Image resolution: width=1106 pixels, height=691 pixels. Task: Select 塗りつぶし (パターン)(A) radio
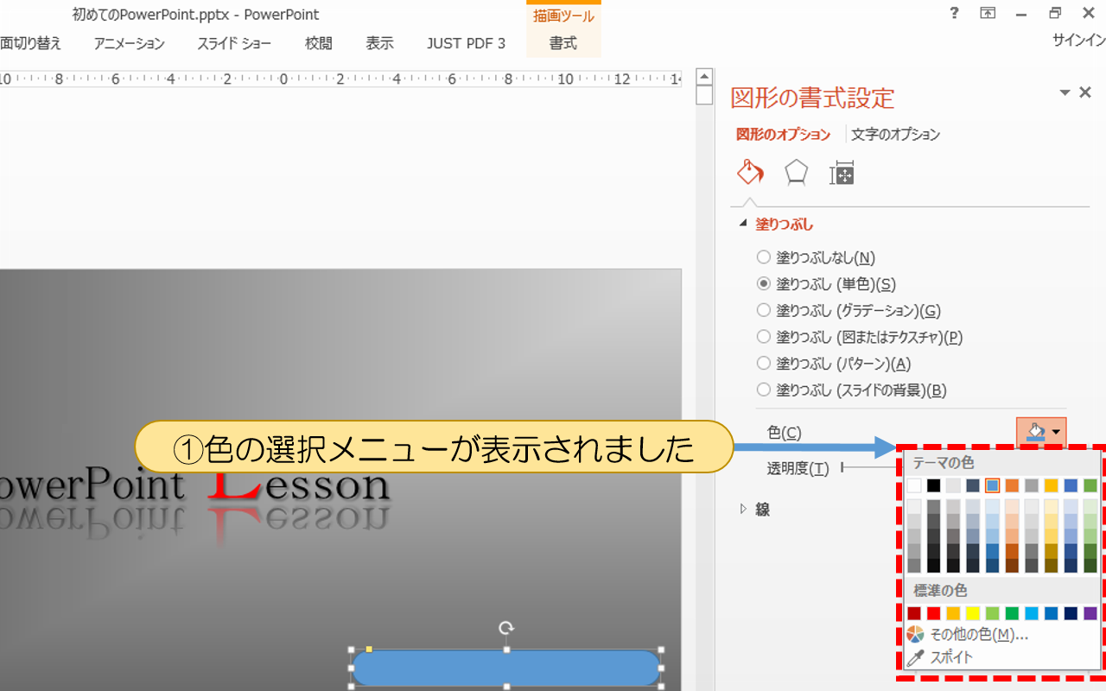tap(834, 364)
